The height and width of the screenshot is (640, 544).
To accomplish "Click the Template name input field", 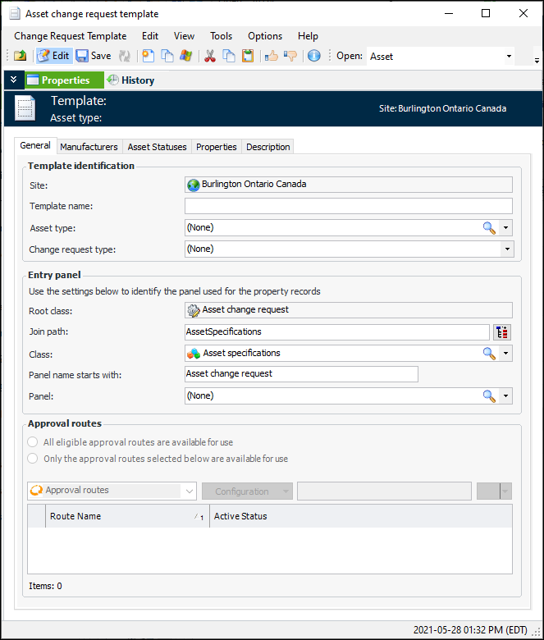I will pyautogui.click(x=348, y=206).
